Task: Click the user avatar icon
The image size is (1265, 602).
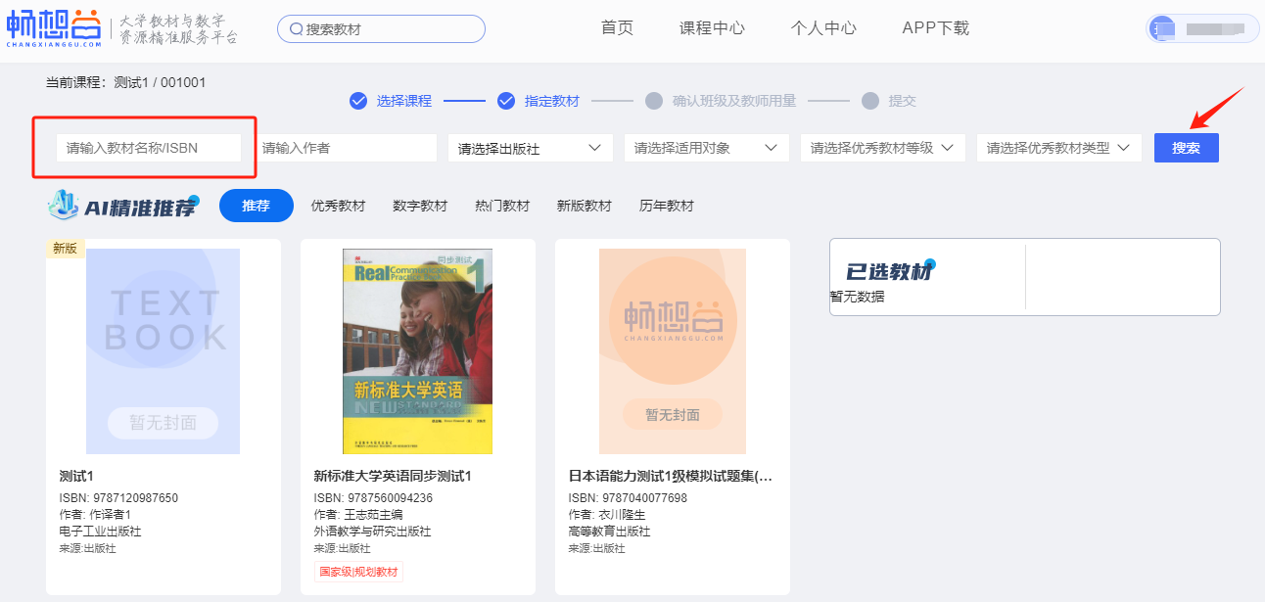Action: tap(1162, 28)
